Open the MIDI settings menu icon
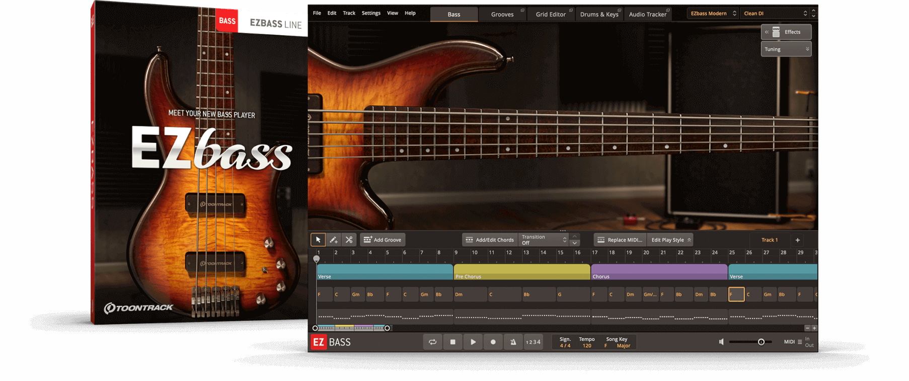Image resolution: width=909 pixels, height=381 pixels. pyautogui.click(x=800, y=342)
